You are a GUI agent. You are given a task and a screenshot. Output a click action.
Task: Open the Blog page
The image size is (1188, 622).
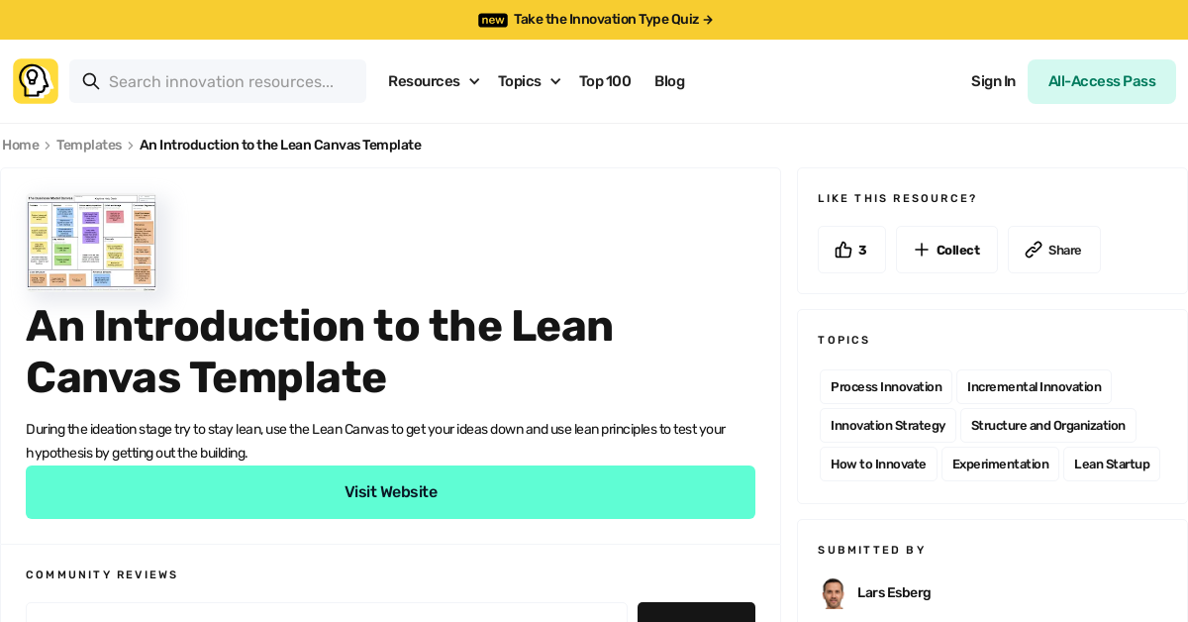(669, 81)
